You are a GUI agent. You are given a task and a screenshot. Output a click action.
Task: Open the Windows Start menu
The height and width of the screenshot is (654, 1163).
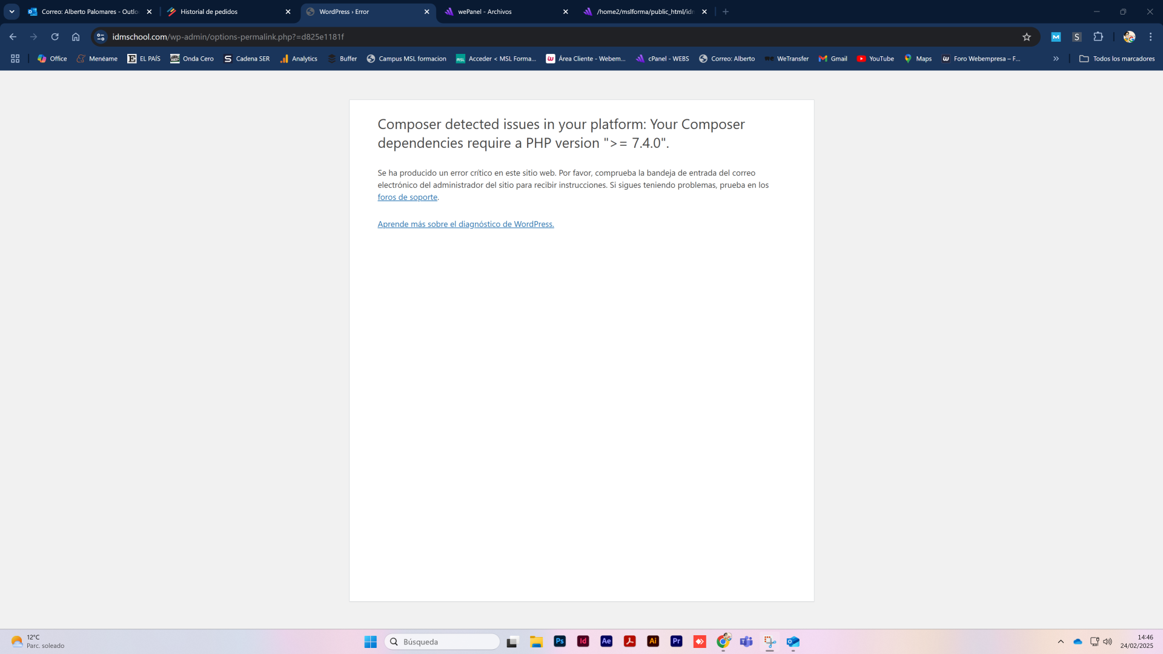pyautogui.click(x=371, y=642)
